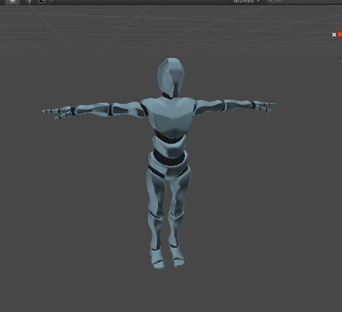Image resolution: width=342 pixels, height=312 pixels.
Task: Expand the effects dropdown arrow
Action: pyautogui.click(x=52, y=2)
